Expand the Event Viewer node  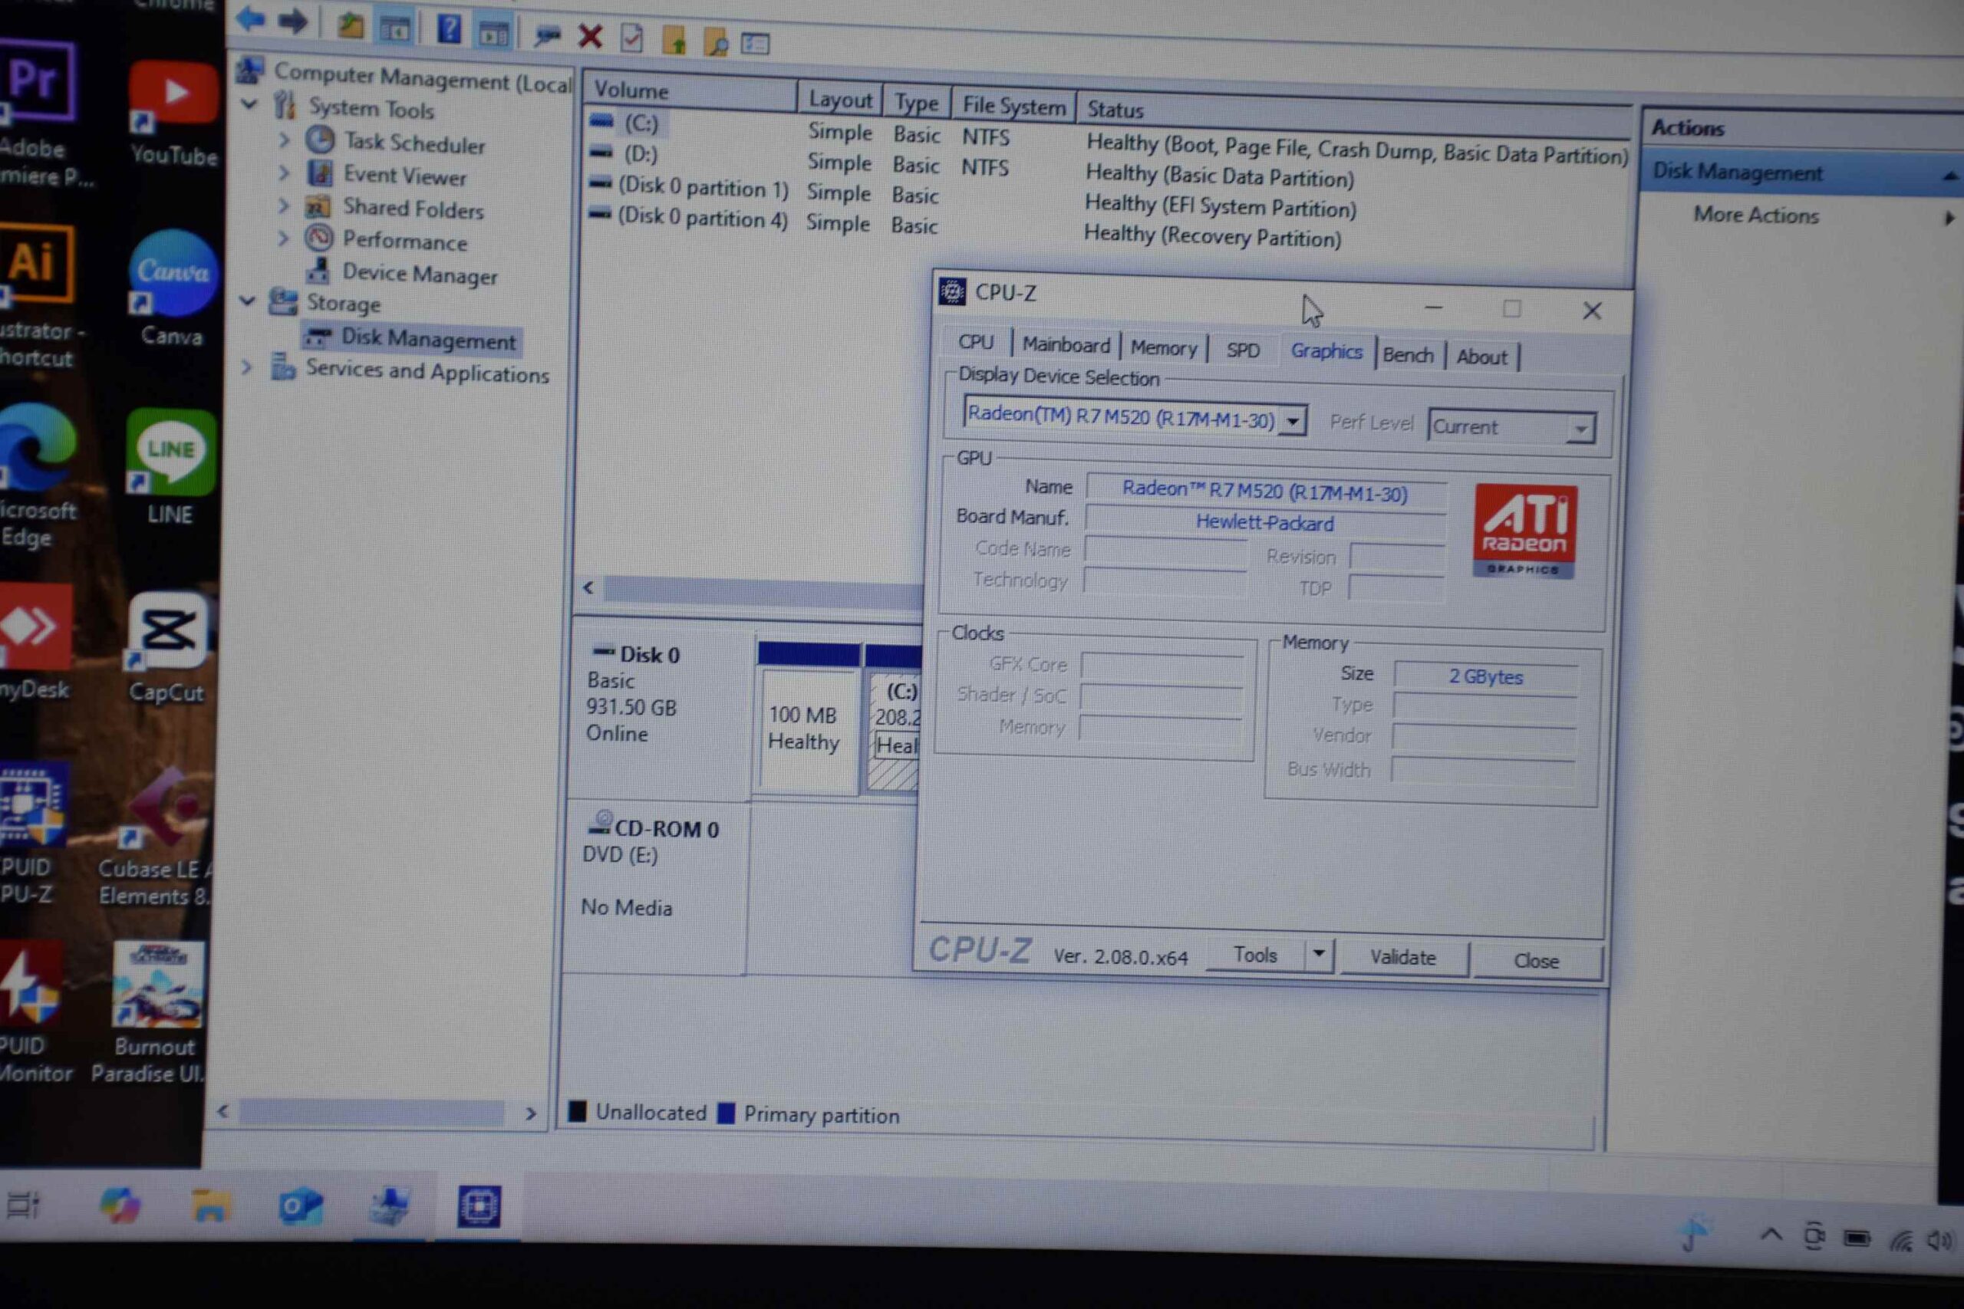coord(284,172)
